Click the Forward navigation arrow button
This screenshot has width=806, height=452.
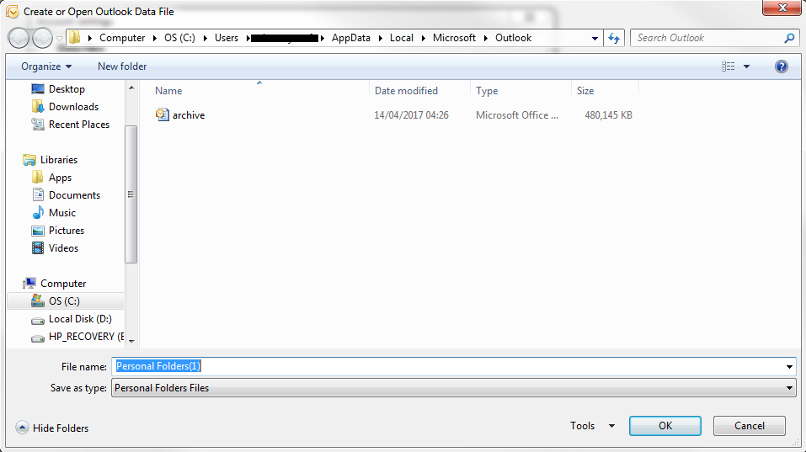[x=42, y=38]
